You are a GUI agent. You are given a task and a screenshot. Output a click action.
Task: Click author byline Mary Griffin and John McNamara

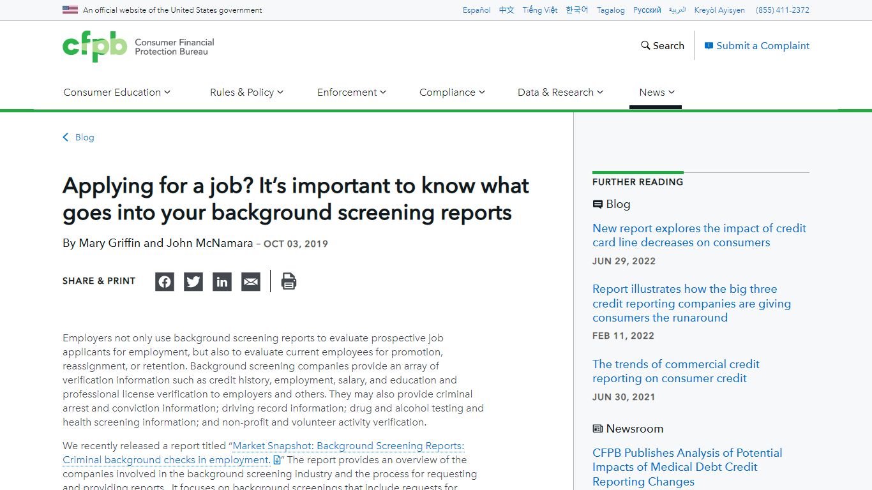[x=158, y=243]
